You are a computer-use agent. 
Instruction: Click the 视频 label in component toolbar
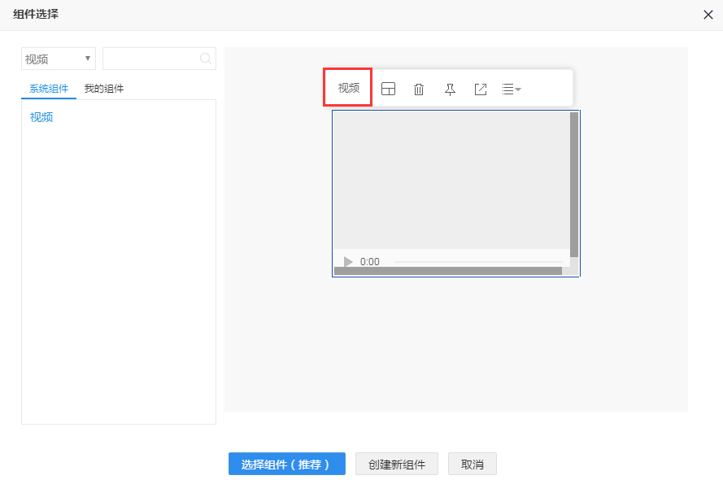[x=348, y=88]
